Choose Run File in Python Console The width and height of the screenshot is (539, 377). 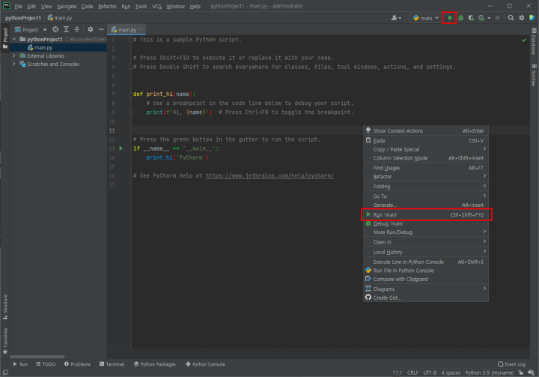[x=426, y=271]
